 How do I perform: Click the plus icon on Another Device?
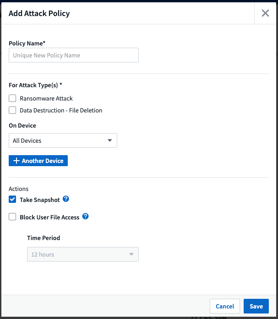tap(16, 161)
